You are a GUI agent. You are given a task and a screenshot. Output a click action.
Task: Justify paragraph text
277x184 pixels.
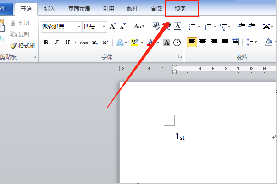pos(225,42)
